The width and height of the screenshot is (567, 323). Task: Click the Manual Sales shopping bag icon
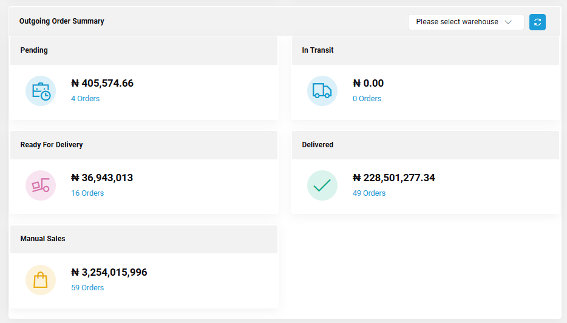click(41, 280)
